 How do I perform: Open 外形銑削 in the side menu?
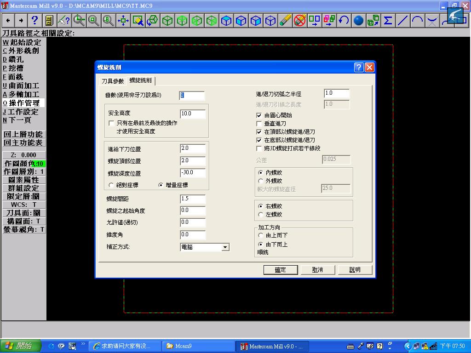coord(21,51)
